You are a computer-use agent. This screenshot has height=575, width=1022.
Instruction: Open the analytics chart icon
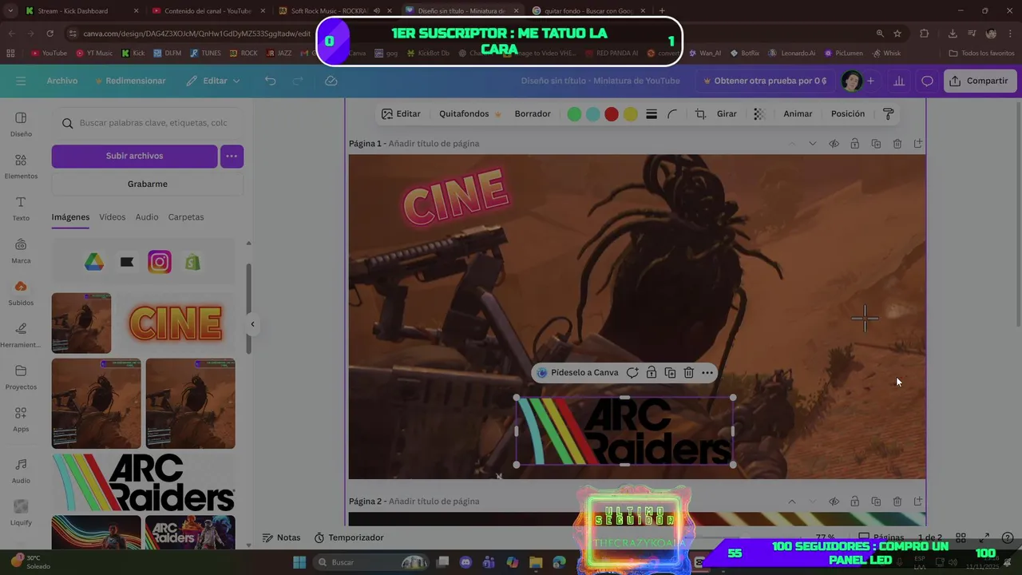pos(899,81)
